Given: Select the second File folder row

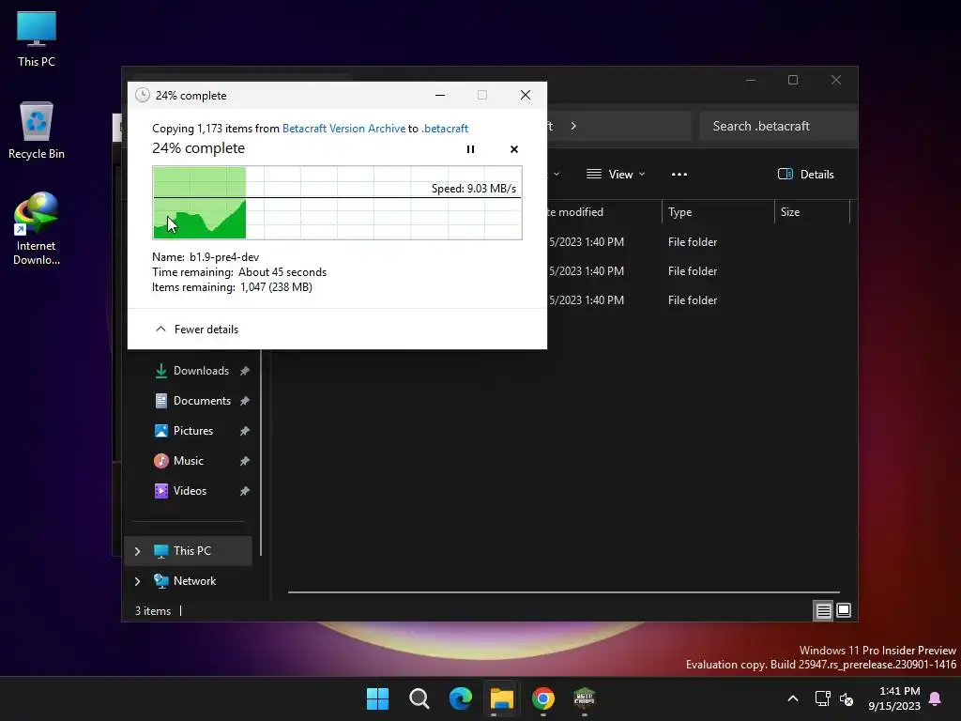Looking at the screenshot, I should pos(693,271).
